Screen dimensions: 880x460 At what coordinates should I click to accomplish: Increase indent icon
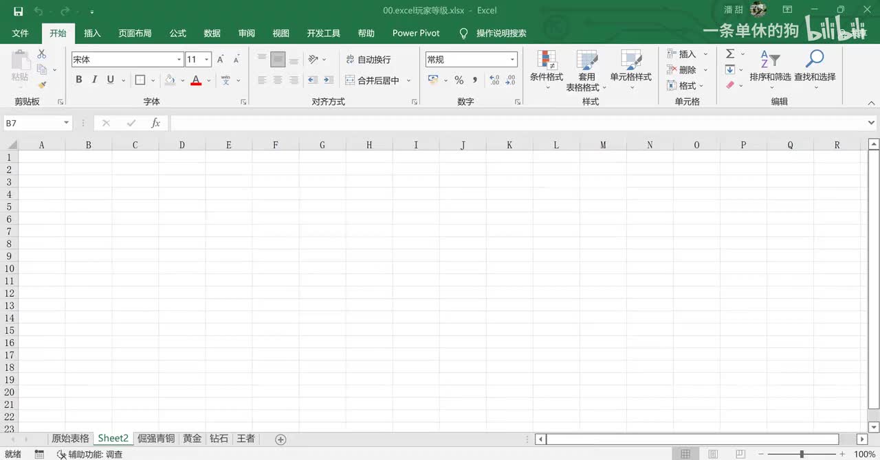pyautogui.click(x=329, y=80)
